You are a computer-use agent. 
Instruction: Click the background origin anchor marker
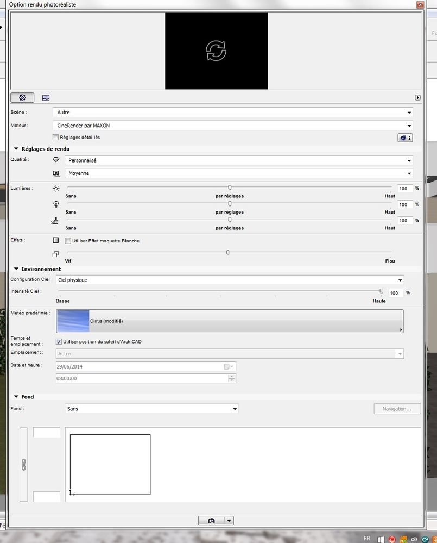click(72, 493)
